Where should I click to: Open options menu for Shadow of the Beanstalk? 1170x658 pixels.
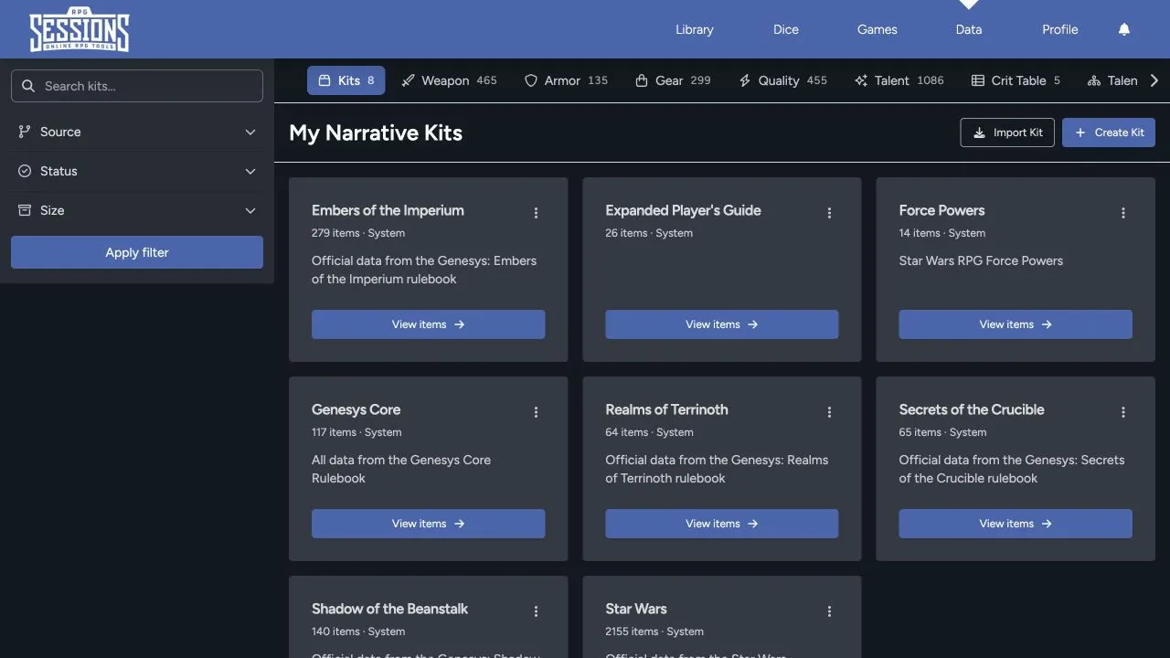pos(536,611)
